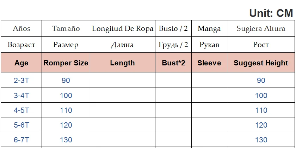
Task: Click the "Length" column header
Action: pyautogui.click(x=122, y=63)
